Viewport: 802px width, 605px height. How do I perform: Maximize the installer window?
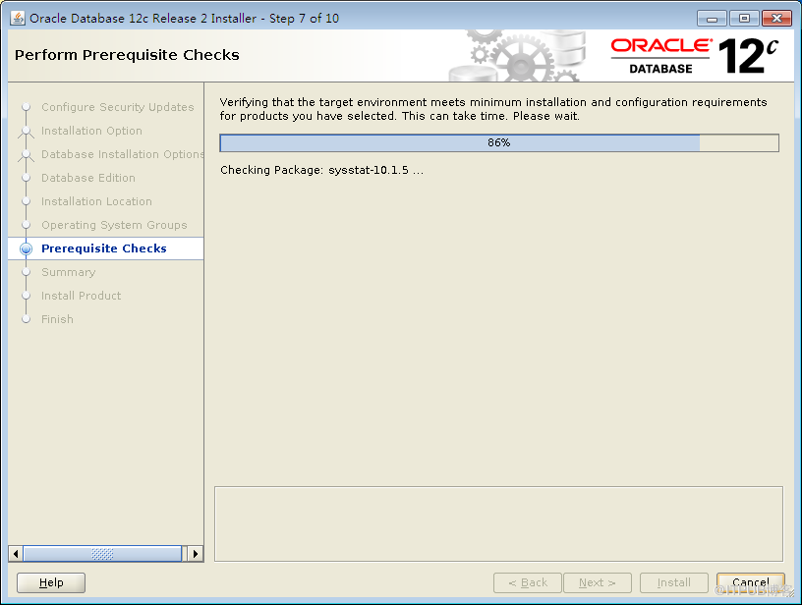[744, 19]
